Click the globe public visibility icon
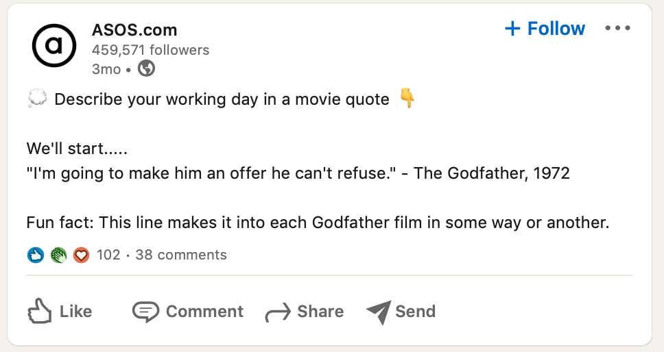The image size is (664, 352). pyautogui.click(x=147, y=68)
